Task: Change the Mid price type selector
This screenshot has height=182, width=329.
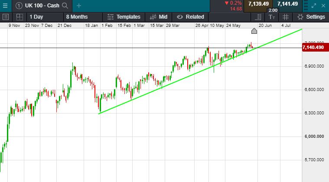Action: pos(159,17)
